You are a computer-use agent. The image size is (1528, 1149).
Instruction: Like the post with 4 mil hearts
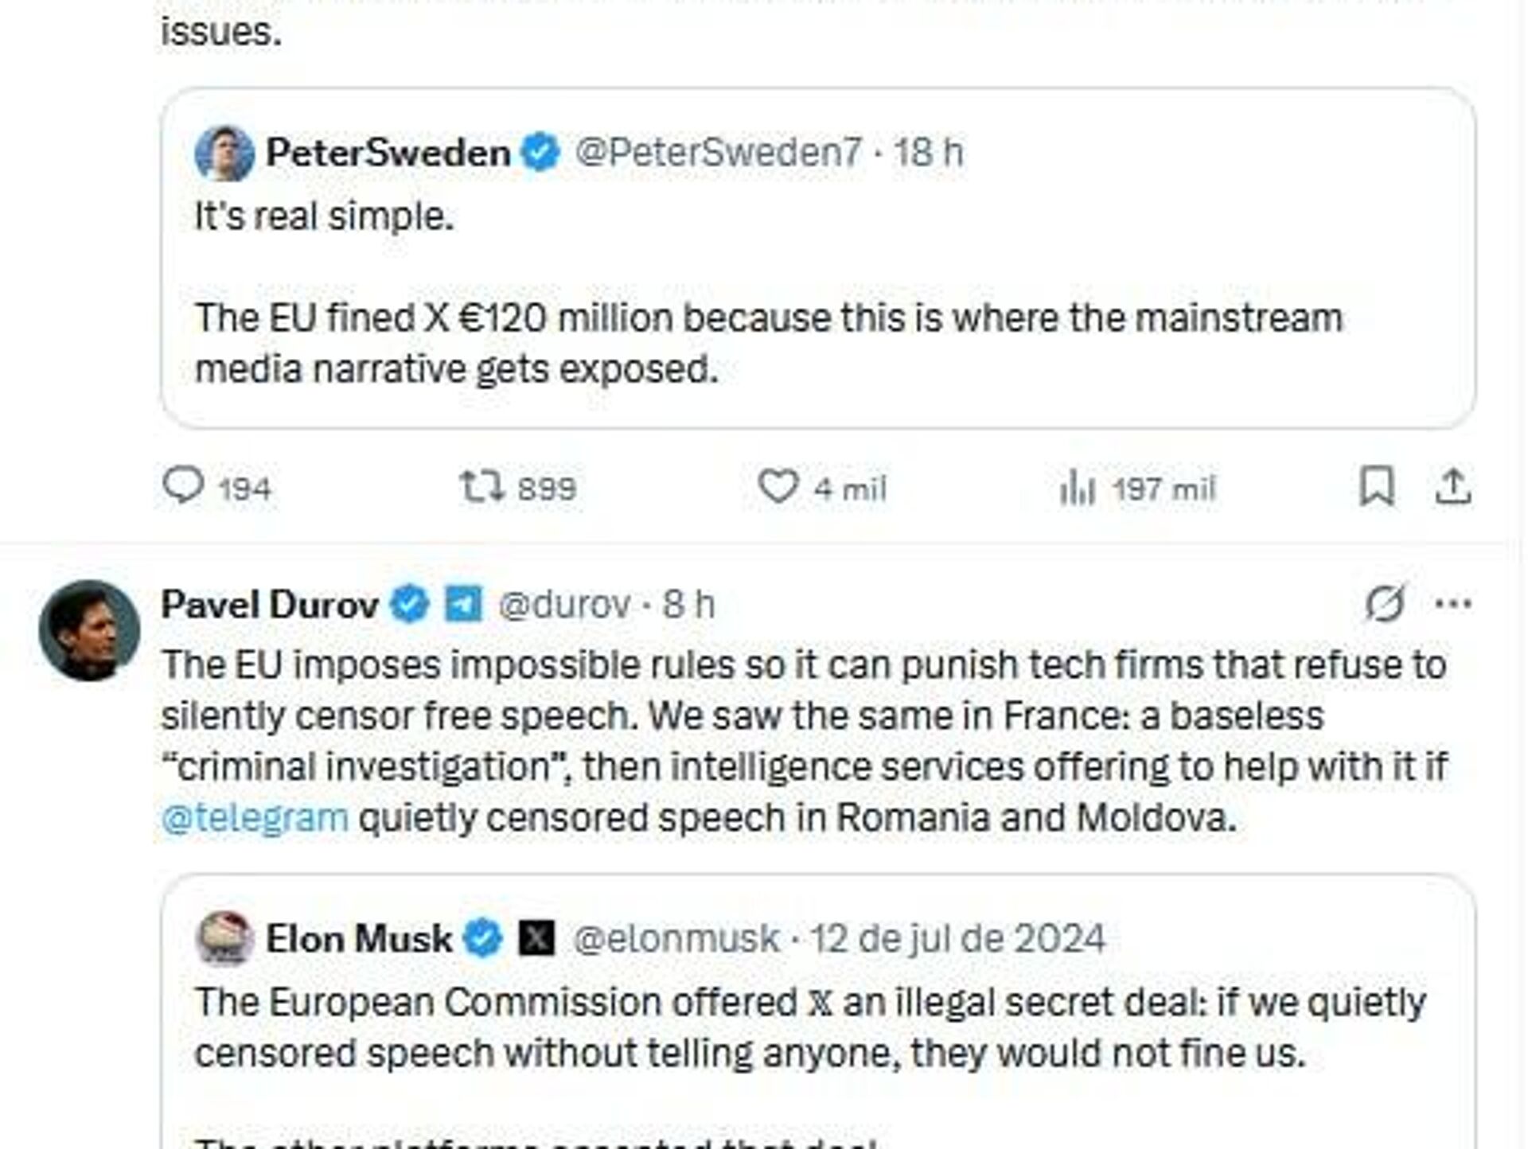[x=778, y=486]
